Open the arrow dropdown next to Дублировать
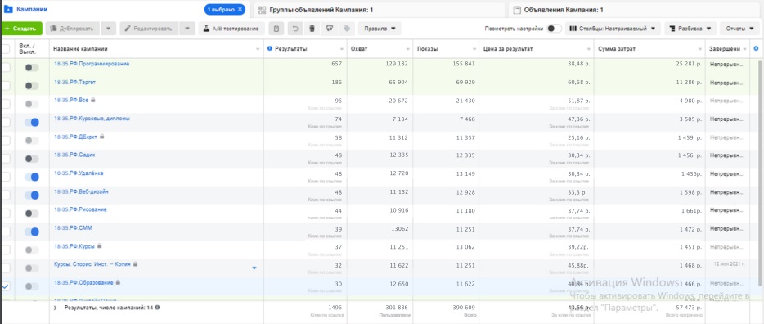Image resolution: width=764 pixels, height=324 pixels. pyautogui.click(x=108, y=29)
